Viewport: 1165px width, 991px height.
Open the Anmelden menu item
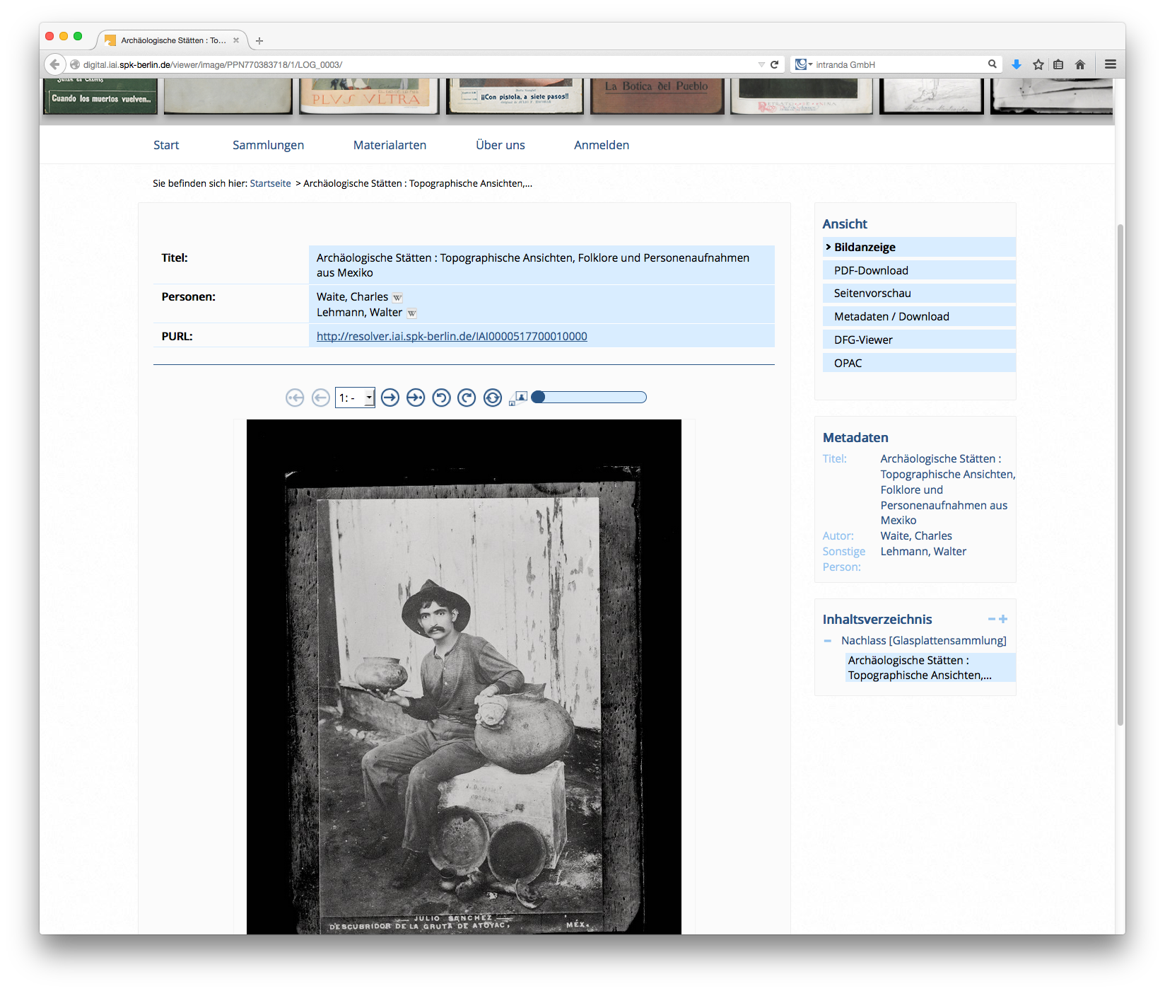pos(602,145)
